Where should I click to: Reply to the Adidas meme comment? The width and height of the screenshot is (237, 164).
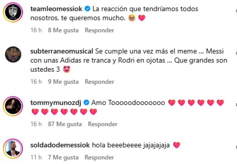coord(100,82)
